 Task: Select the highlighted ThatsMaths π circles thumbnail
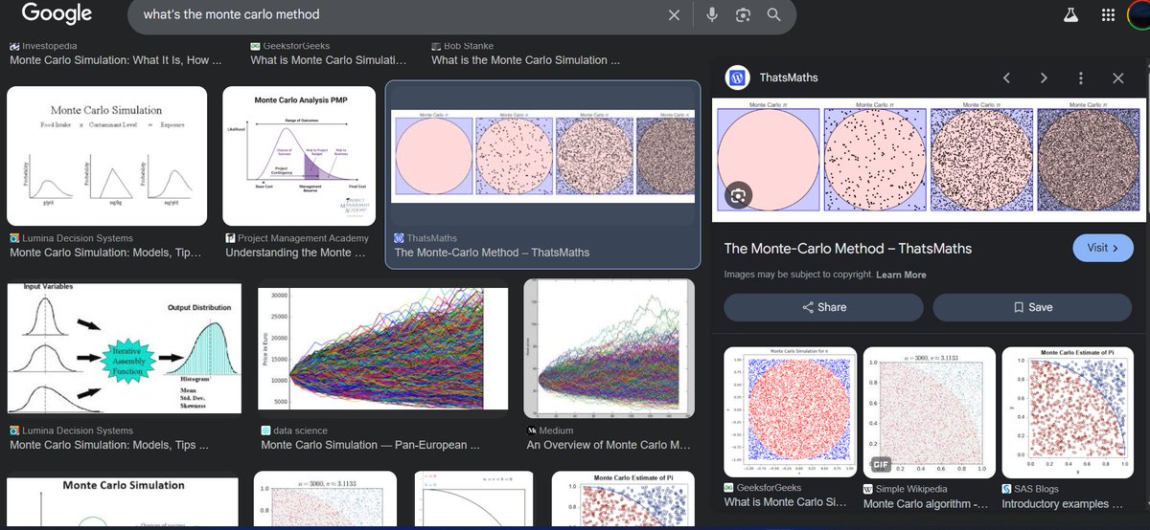(543, 155)
